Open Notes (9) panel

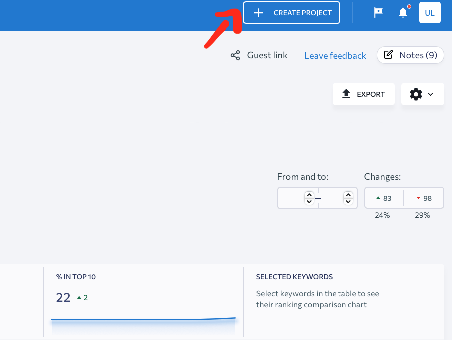click(410, 55)
